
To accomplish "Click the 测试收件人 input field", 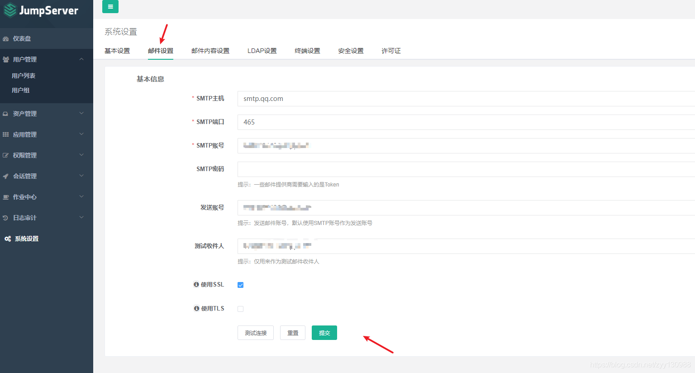I will [x=466, y=246].
